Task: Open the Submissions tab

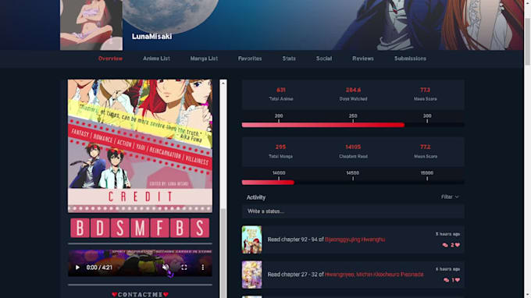Action: (410, 59)
